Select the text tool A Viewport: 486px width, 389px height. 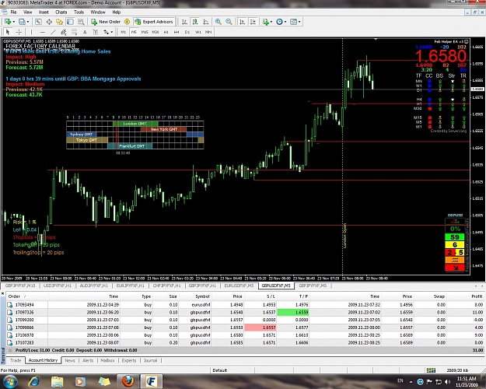pos(85,32)
